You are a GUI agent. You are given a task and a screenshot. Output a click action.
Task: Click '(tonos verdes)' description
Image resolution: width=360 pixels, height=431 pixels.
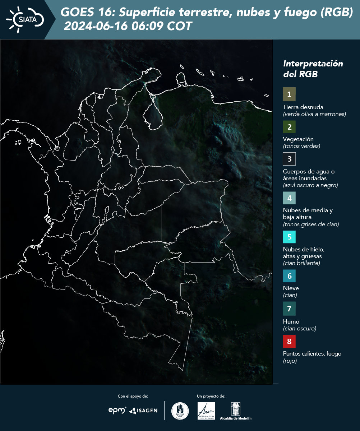point(301,146)
